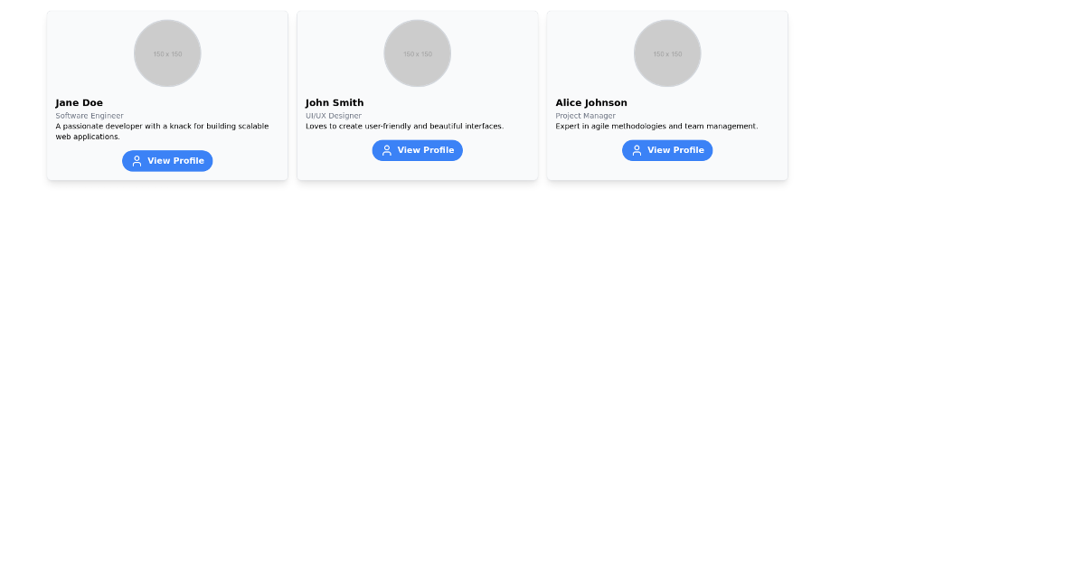This screenshot has width=1085, height=570.
Task: Click View Profile for John Smith
Action: tap(418, 150)
